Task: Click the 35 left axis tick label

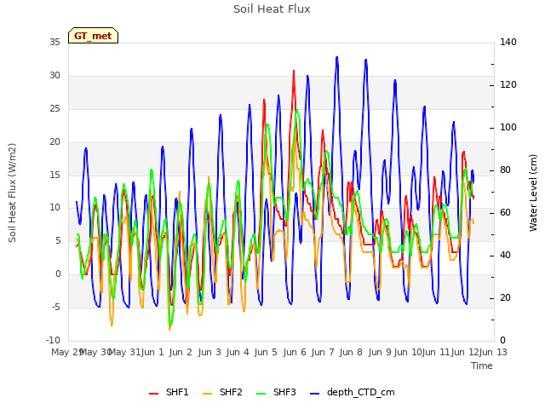Action: tap(54, 43)
